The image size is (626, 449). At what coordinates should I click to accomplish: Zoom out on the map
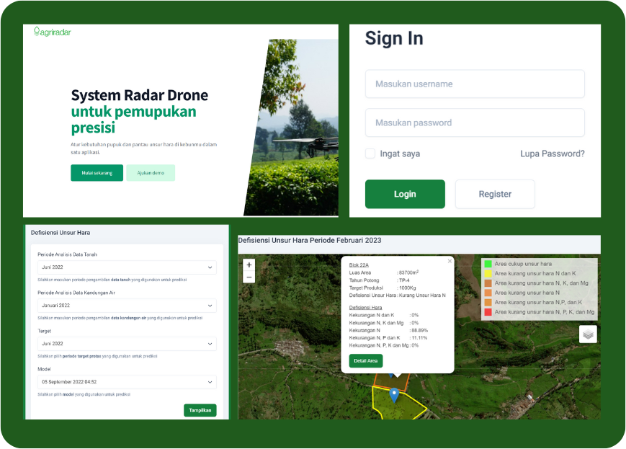(x=249, y=277)
